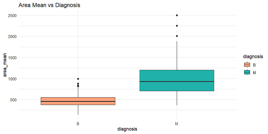Click the M outlier point near 2000
268x134 pixels.
177,36
